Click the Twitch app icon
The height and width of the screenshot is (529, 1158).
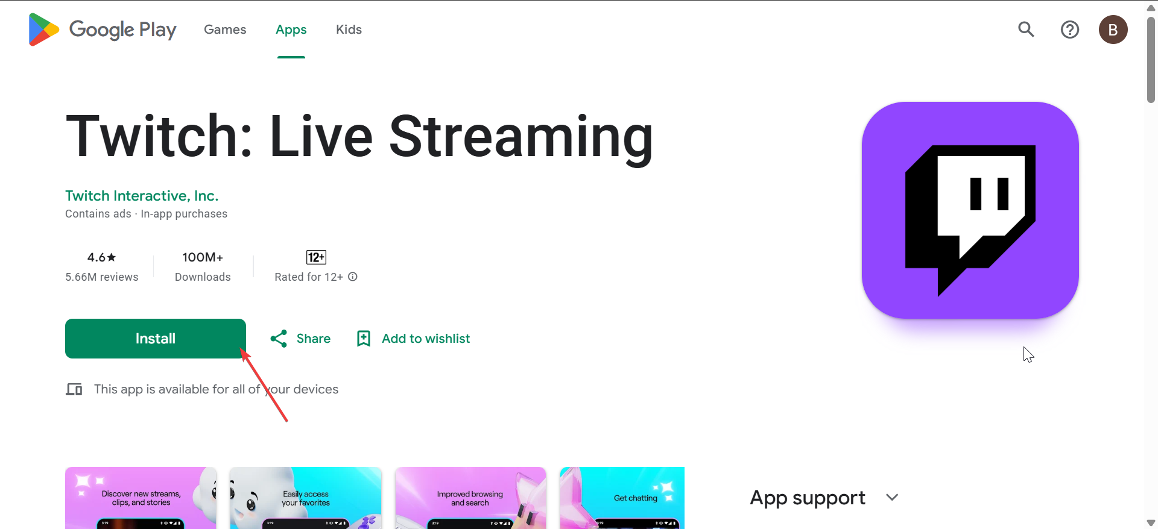tap(970, 210)
